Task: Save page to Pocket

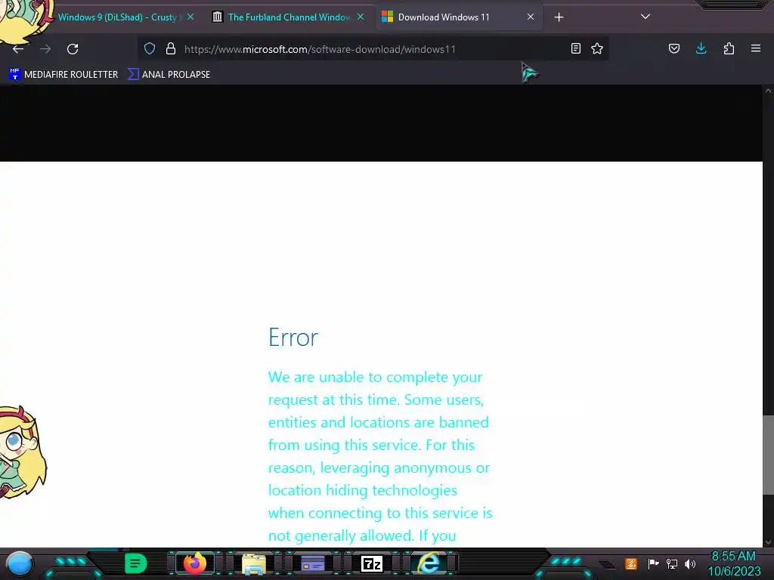Action: click(674, 48)
